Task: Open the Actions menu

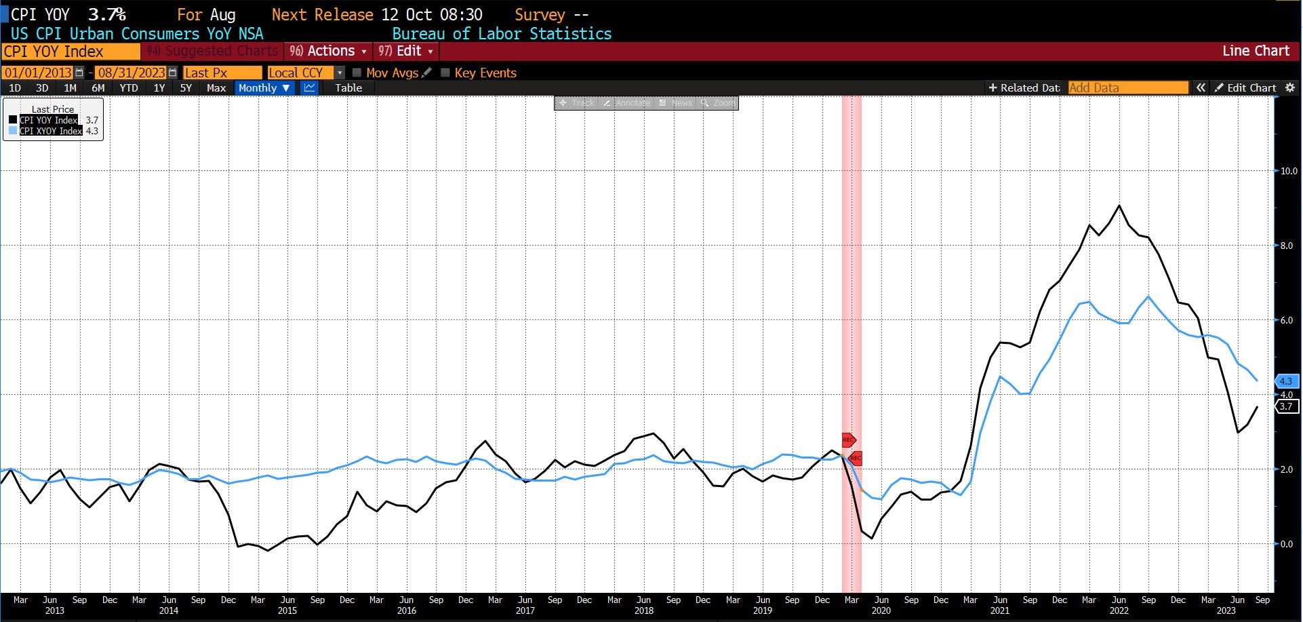Action: click(x=328, y=51)
